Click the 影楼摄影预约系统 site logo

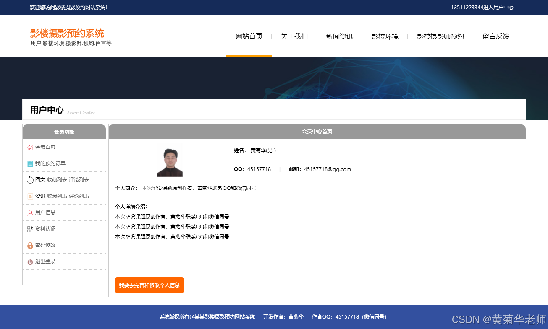click(66, 34)
